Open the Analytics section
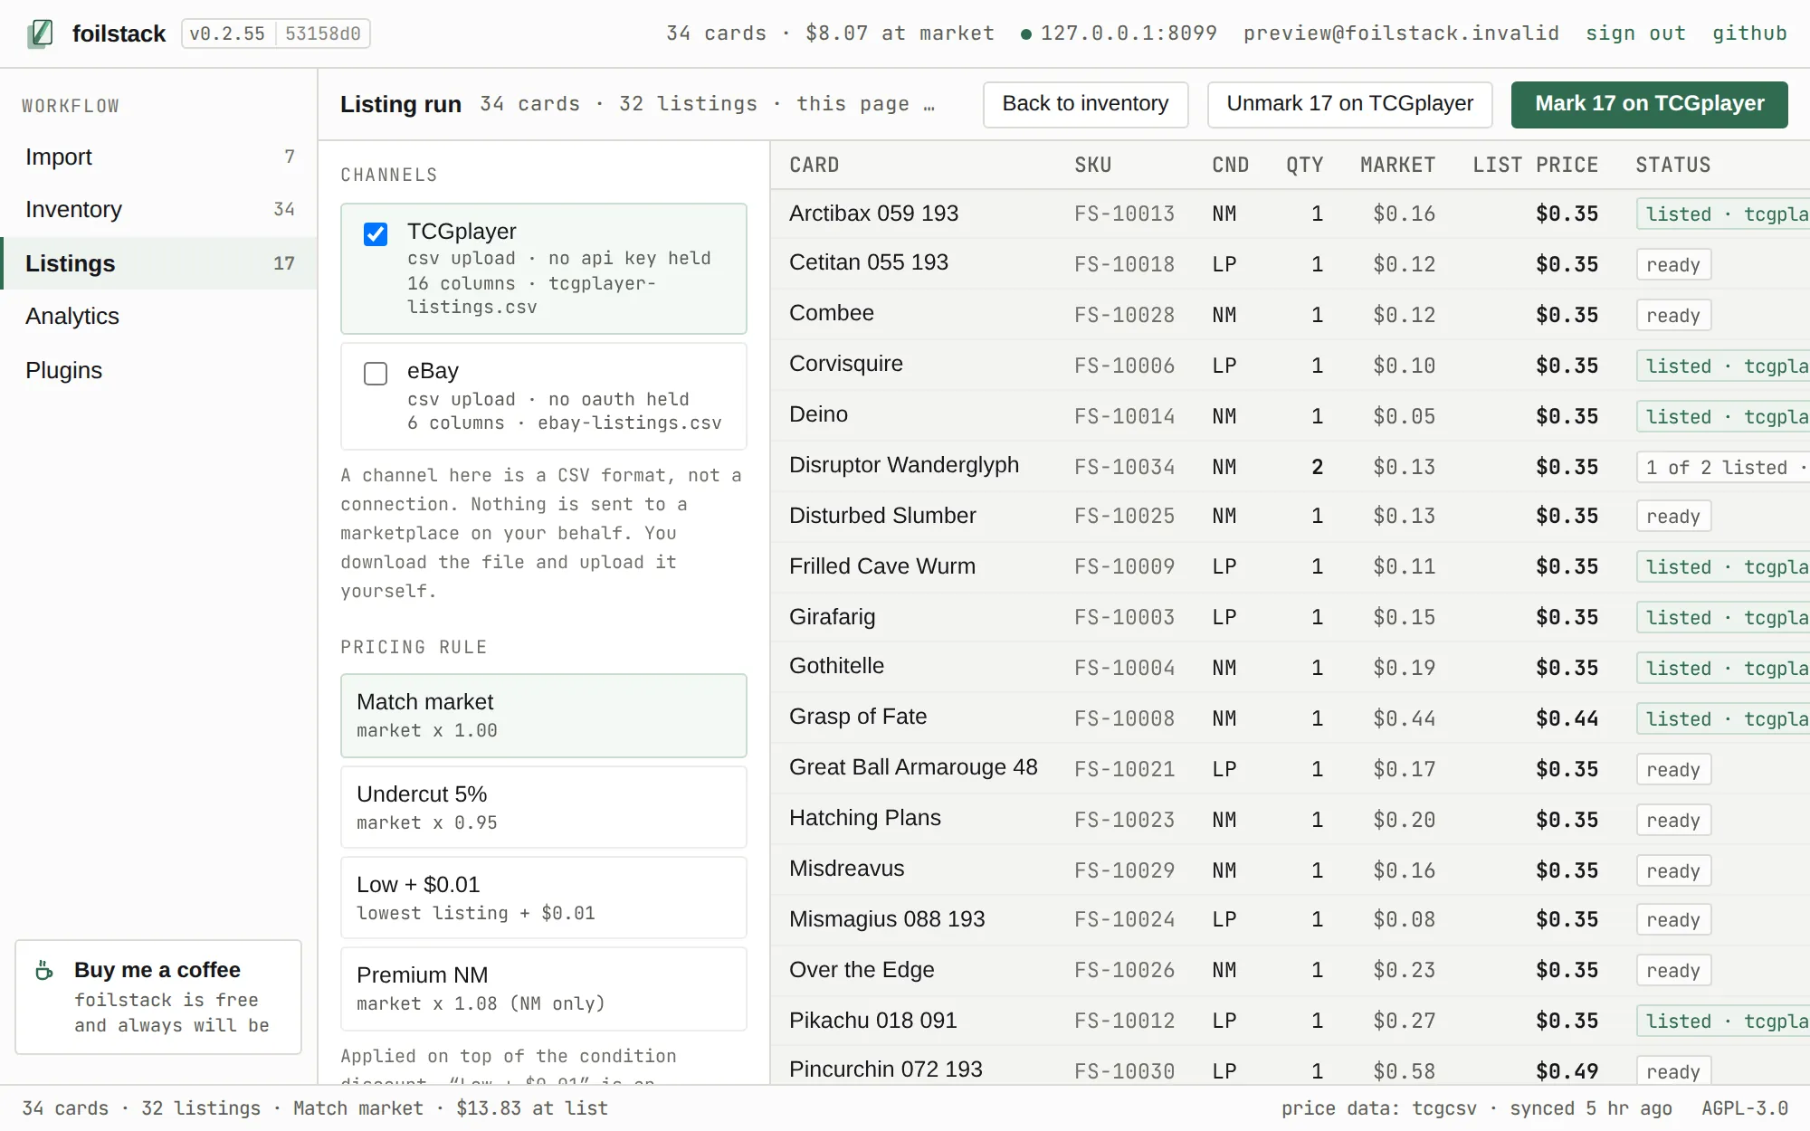This screenshot has width=1810, height=1131. (159, 316)
